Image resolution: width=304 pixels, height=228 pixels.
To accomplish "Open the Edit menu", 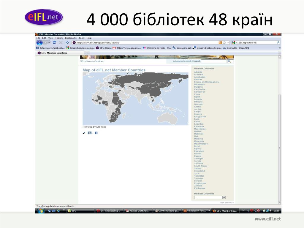I will pyautogui.click(x=44, y=38).
